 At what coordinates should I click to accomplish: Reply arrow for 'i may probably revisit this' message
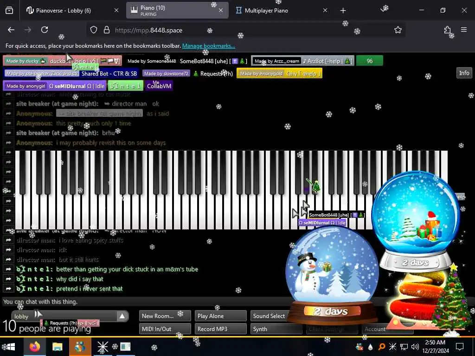point(8,143)
